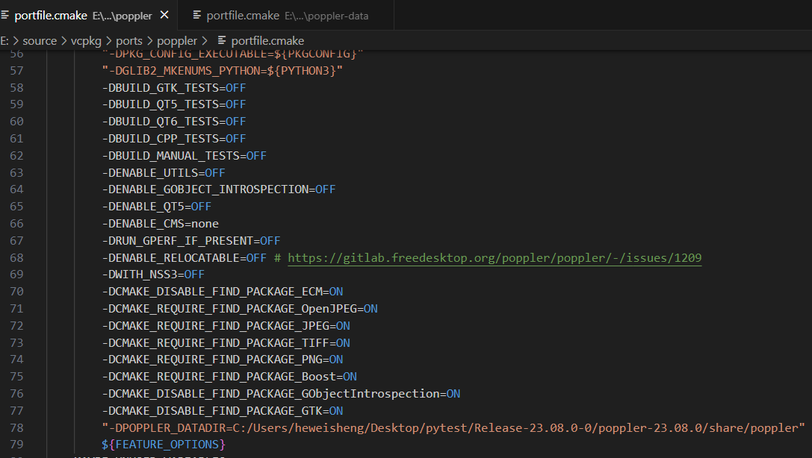Screen dimensions: 812x458
Task: Click the DPOPPLER_DATADIR path string on line 78
Action: [x=448, y=427]
